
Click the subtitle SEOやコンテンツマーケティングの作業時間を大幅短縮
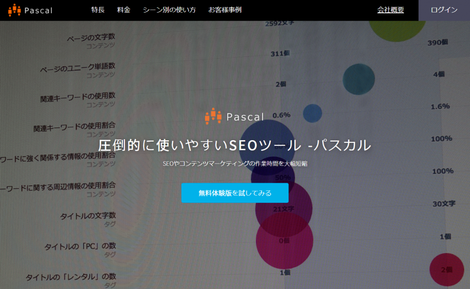[235, 164]
